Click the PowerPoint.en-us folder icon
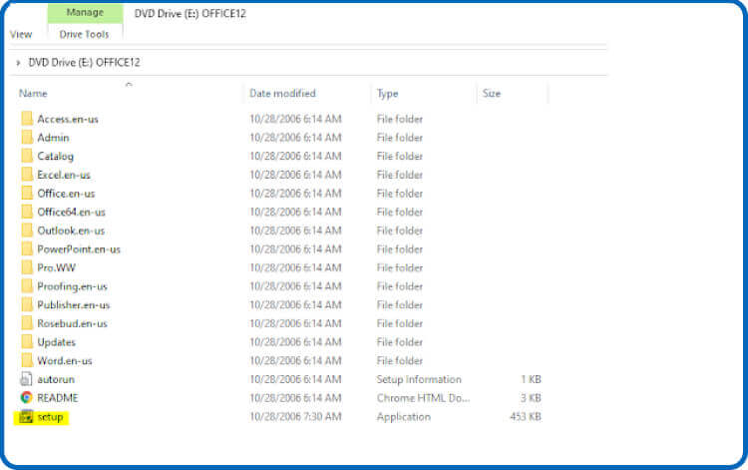Image resolution: width=748 pixels, height=470 pixels. 27,249
